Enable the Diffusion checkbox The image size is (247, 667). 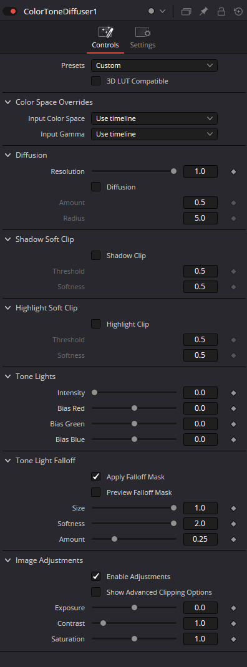96,187
